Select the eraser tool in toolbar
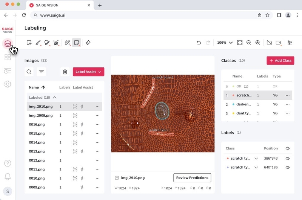This screenshot has height=200, width=302. point(88,43)
